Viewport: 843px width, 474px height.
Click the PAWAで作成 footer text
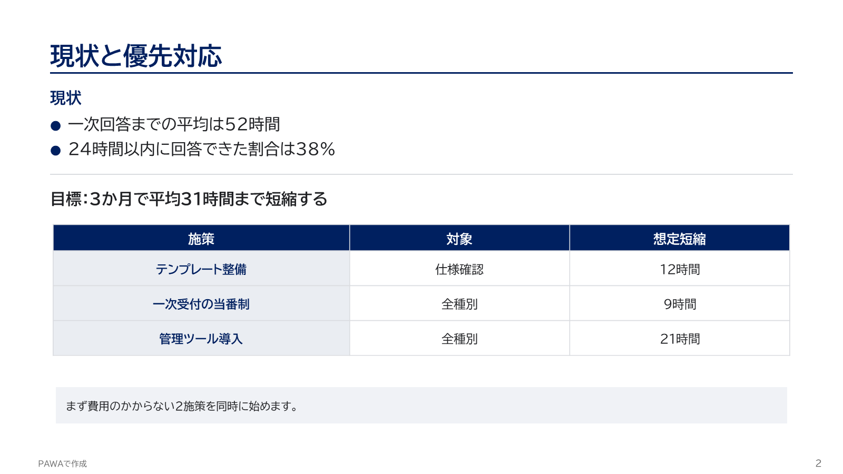pyautogui.click(x=63, y=463)
